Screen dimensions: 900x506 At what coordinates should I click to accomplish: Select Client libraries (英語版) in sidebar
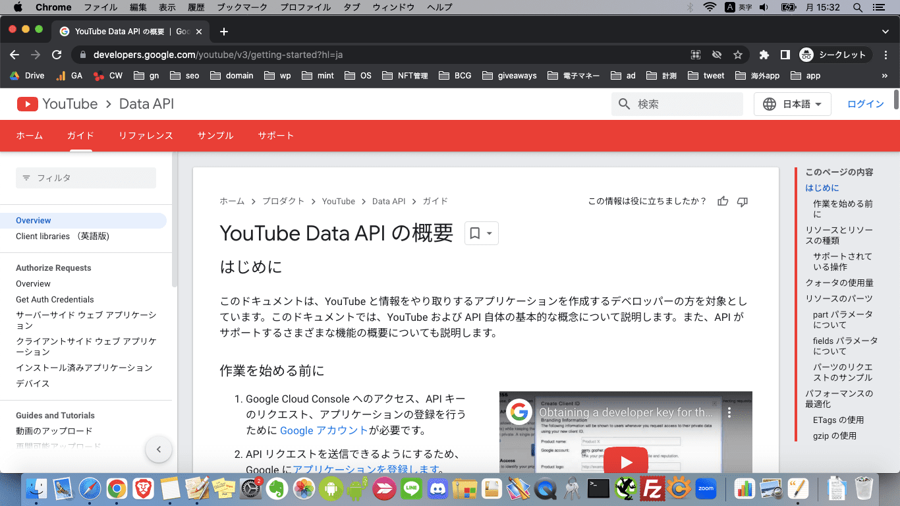[63, 237]
